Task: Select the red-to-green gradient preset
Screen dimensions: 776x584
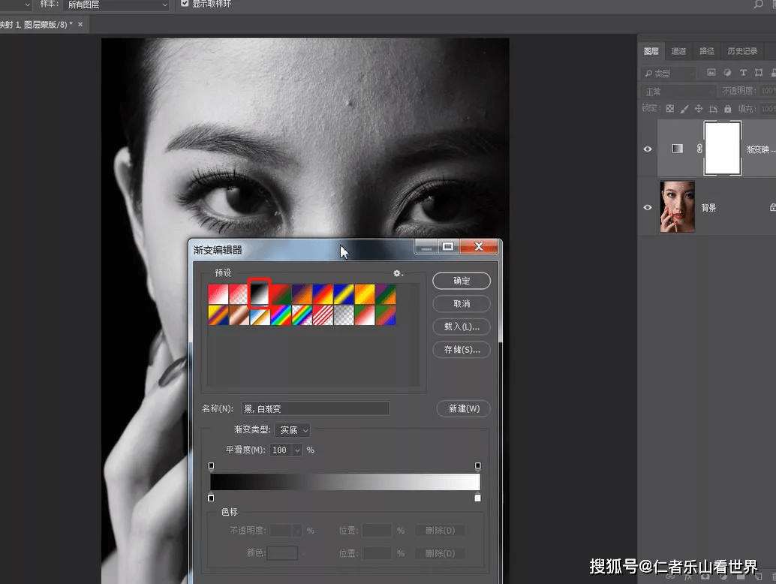Action: [281, 294]
